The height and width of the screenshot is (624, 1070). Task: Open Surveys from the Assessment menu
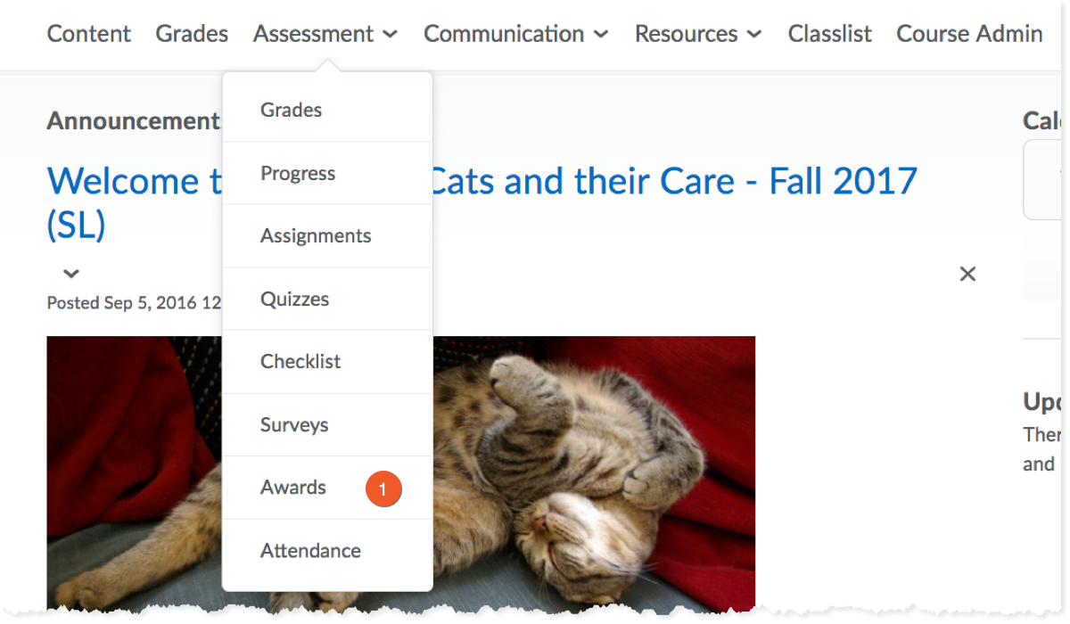click(x=294, y=425)
